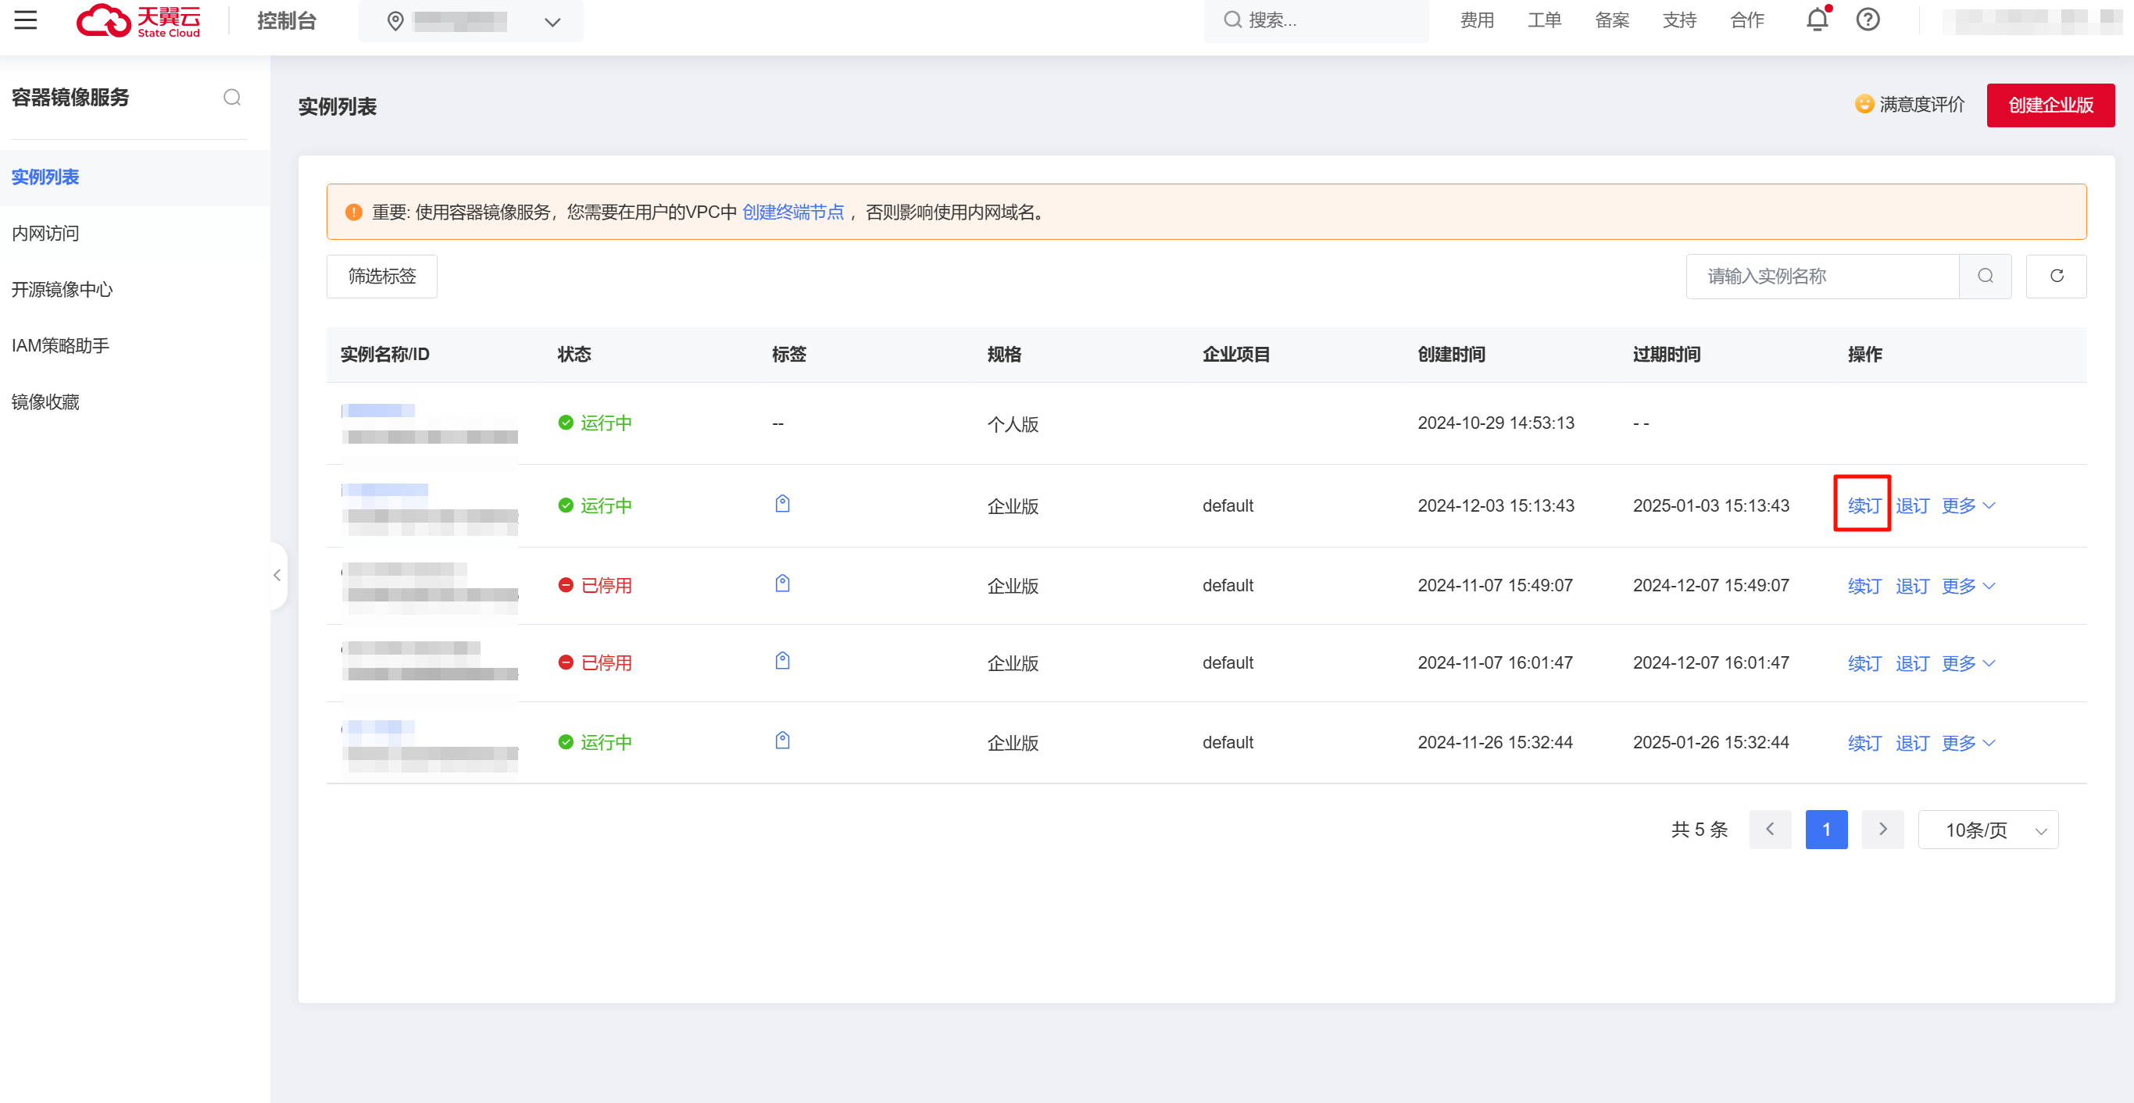The height and width of the screenshot is (1103, 2134).
Task: Select page 1 in pagination
Action: pyautogui.click(x=1826, y=830)
